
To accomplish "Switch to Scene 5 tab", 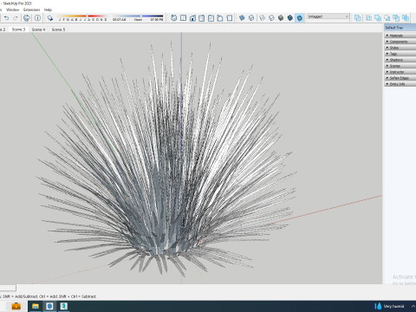I will (58, 29).
